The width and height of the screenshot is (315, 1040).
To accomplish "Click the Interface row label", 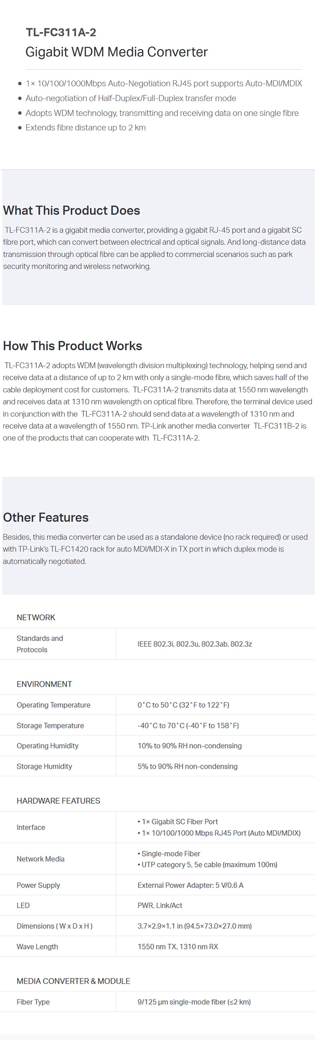I will 31,827.
